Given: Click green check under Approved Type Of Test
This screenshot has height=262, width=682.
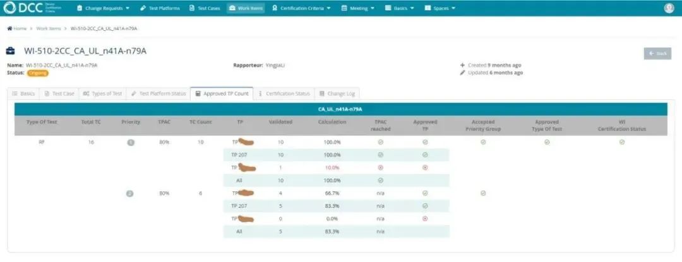Looking at the screenshot, I should (546, 142).
